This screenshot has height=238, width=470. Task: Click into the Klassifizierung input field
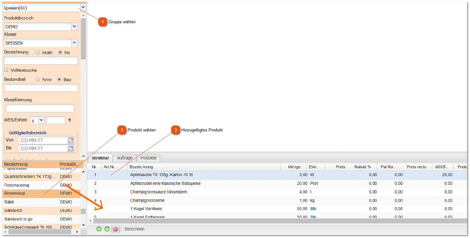(40, 108)
